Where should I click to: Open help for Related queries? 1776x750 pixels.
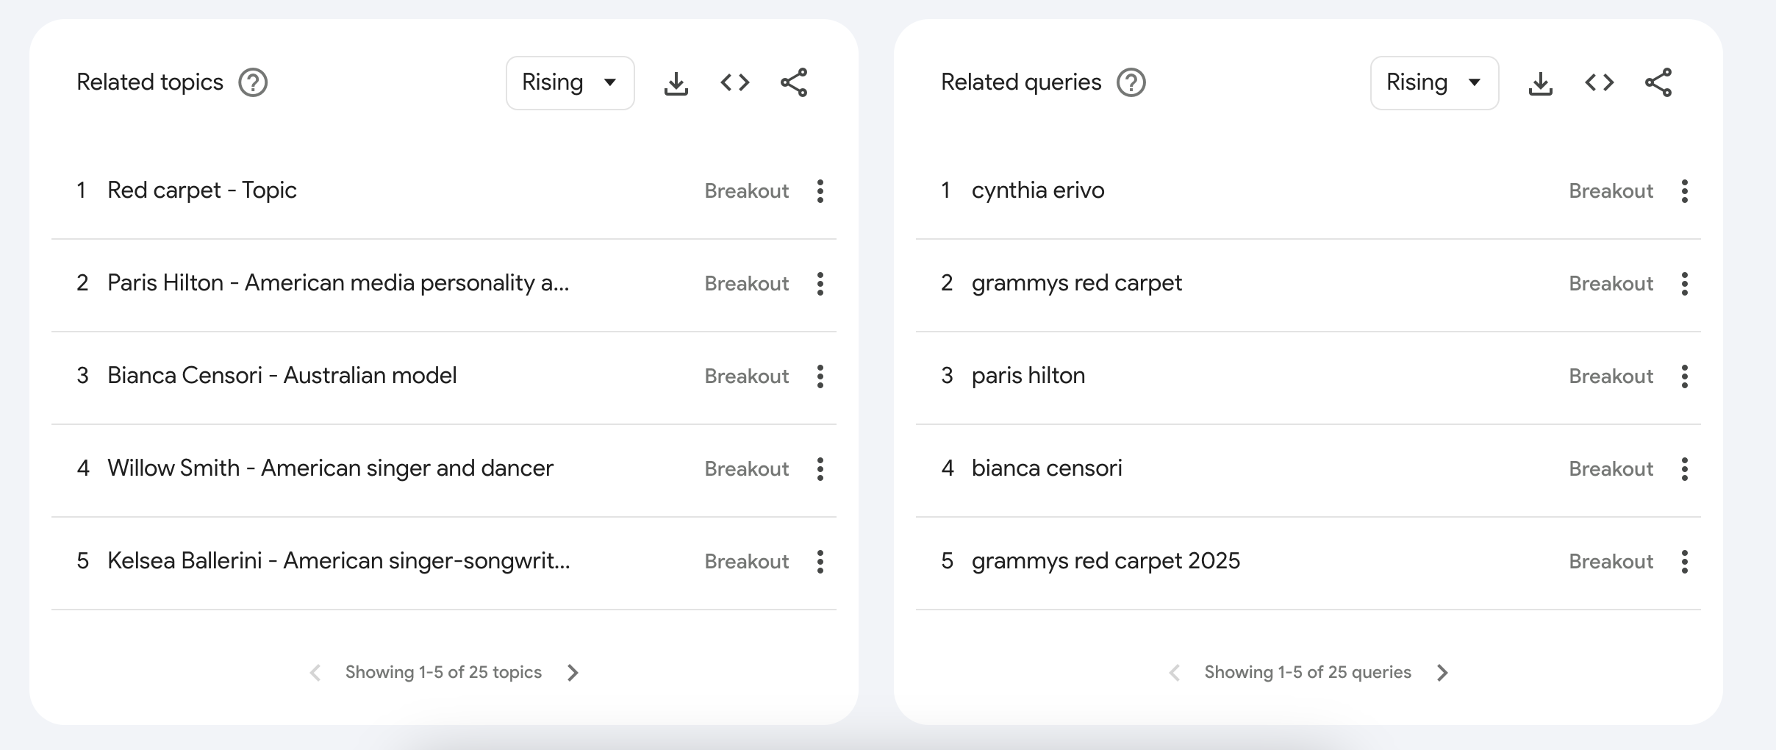click(1131, 82)
